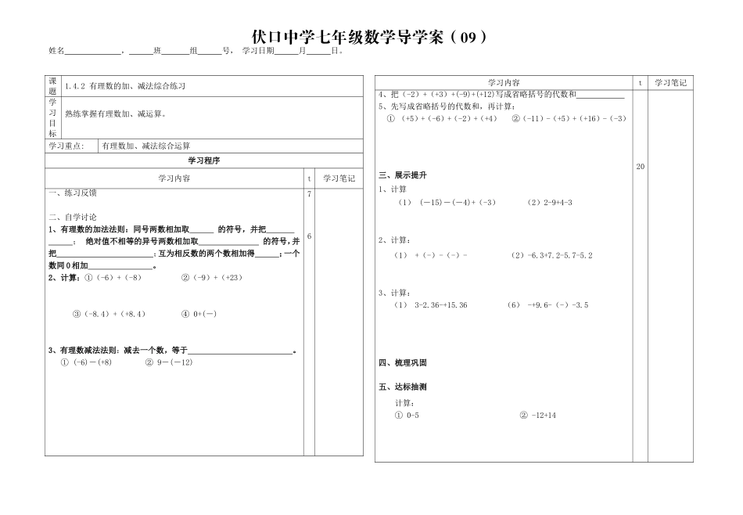Screen dimensions: 743x515
Task: Click the 学习程序 heading
Action: tap(204, 160)
